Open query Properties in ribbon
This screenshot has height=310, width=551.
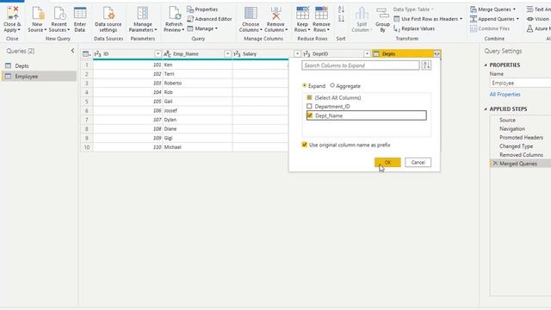point(202,9)
